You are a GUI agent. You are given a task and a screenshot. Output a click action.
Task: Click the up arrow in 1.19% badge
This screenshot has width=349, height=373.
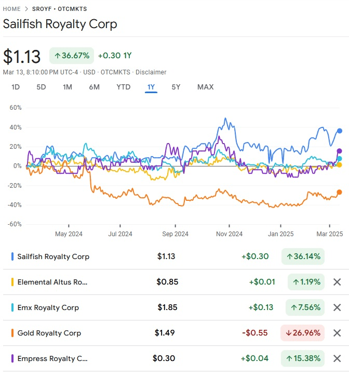[296, 282]
